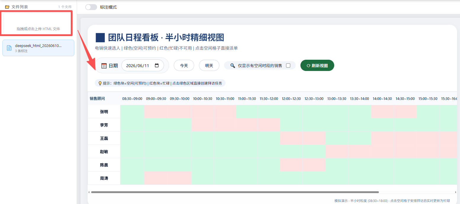Click 陈晨's green cell at 08:30~09:00
The width and height of the screenshot is (460, 204).
click(132, 165)
